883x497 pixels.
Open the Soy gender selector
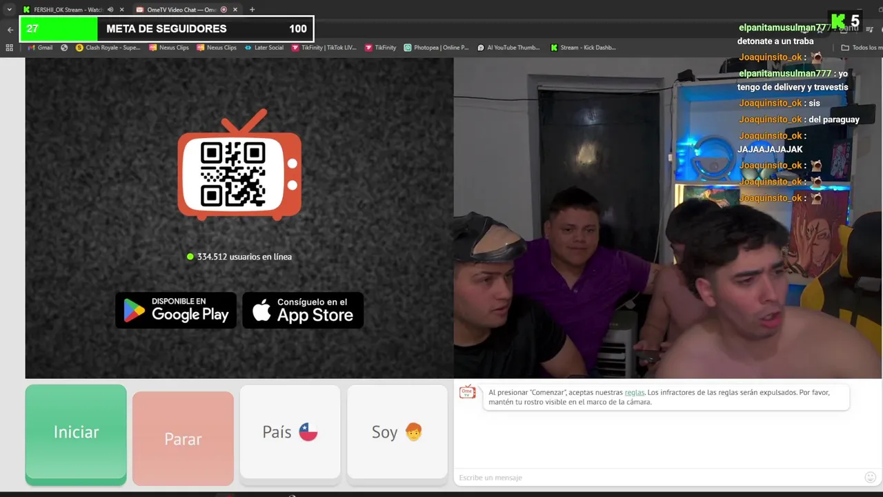[397, 432]
